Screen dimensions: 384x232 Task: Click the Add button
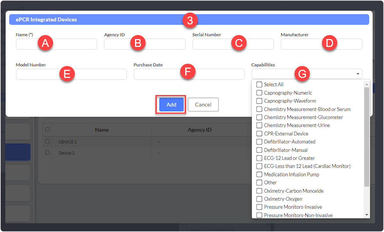pos(171,104)
